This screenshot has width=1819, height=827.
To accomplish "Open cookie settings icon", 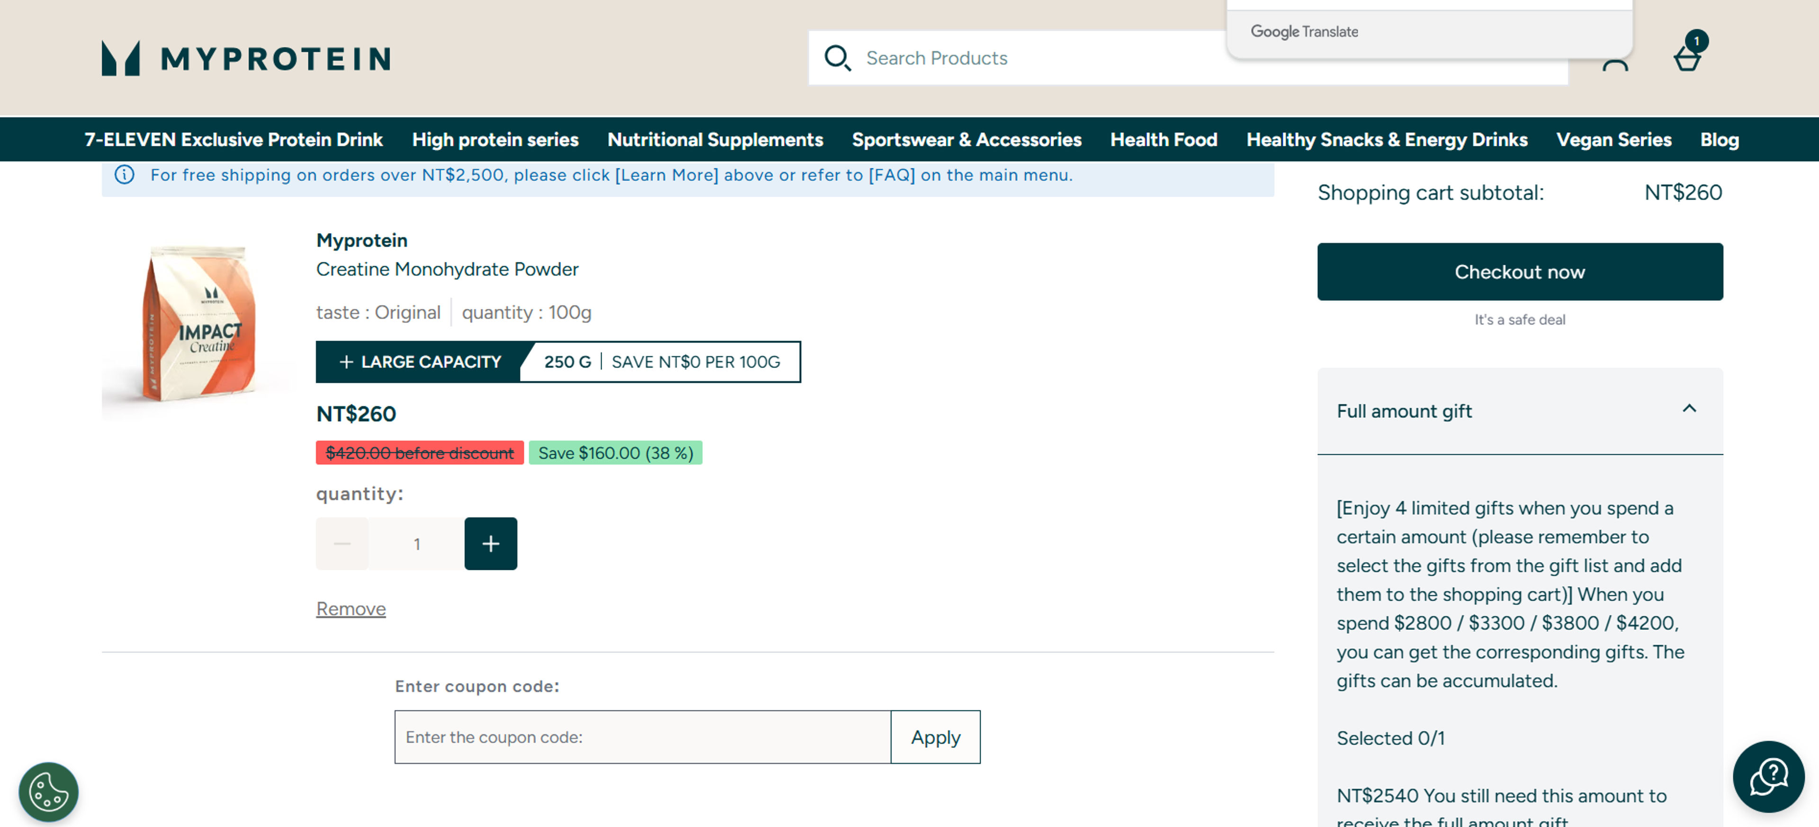I will pos(48,791).
